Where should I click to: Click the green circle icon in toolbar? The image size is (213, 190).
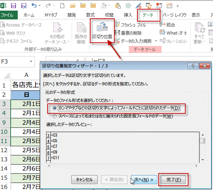128,6
